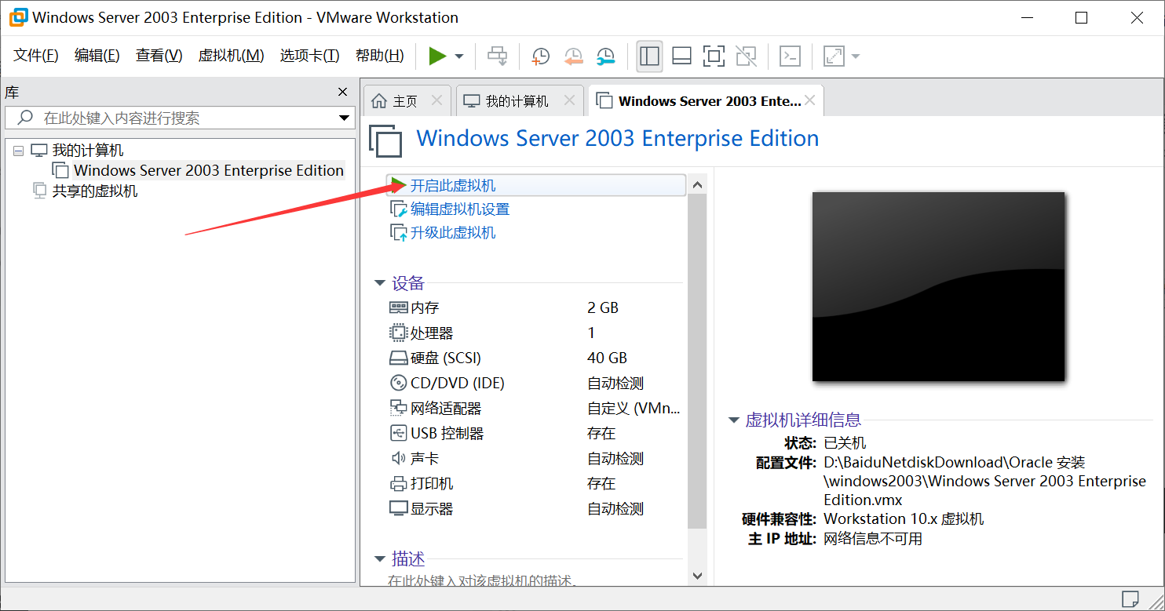Click the 网络信息不可用 IP address text
Viewport: 1165px width, 611px height.
click(x=873, y=539)
